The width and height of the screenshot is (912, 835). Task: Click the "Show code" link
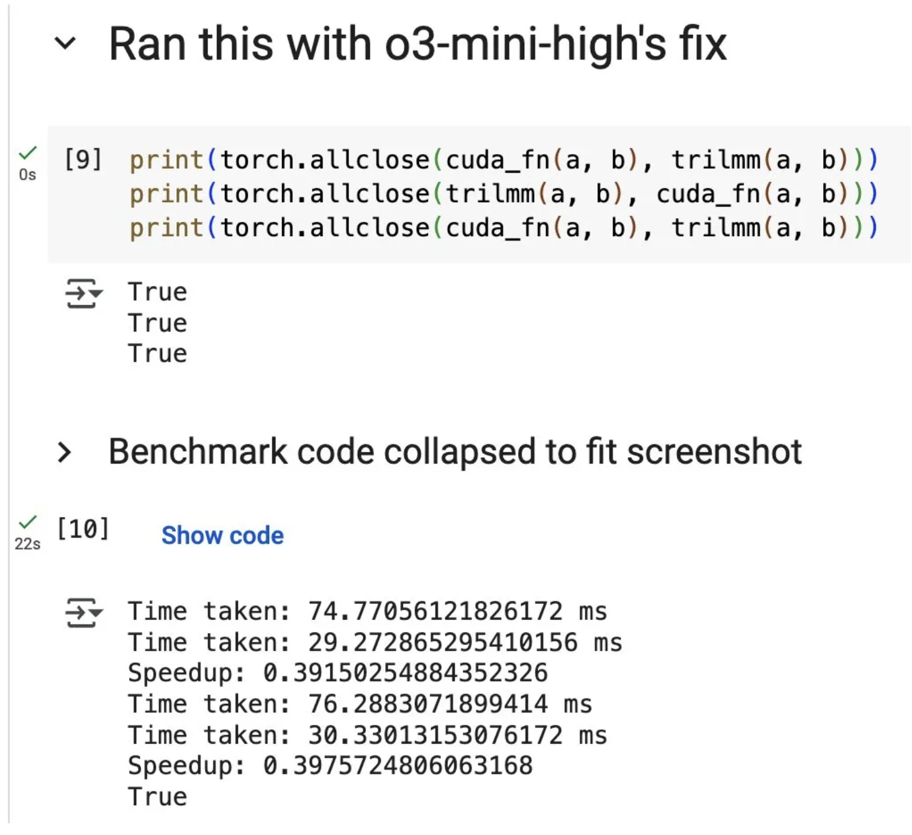(222, 536)
